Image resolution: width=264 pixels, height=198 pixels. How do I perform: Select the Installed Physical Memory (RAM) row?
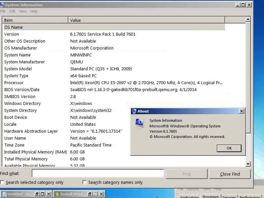point(67,152)
